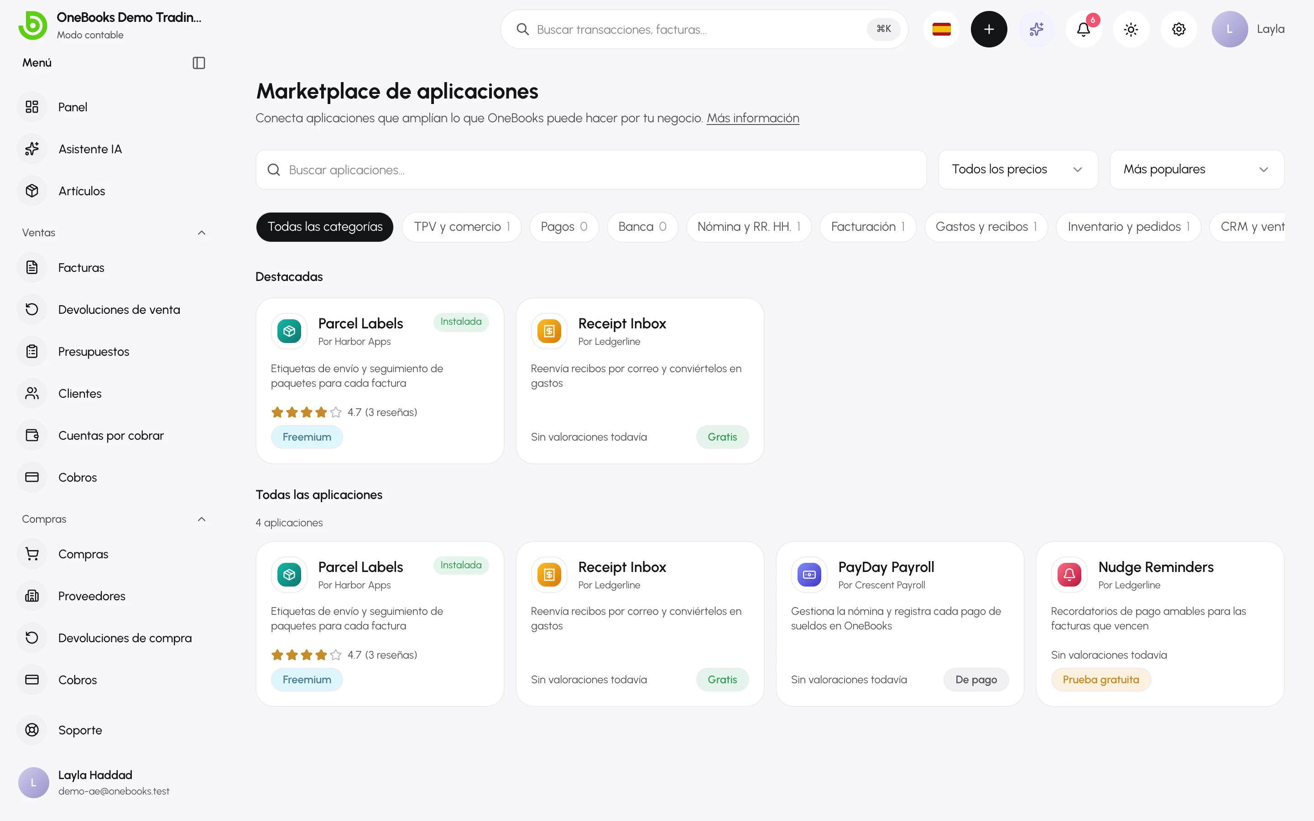1314x821 pixels.
Task: Open the Panel dashboard icon in sidebar
Action: point(32,107)
